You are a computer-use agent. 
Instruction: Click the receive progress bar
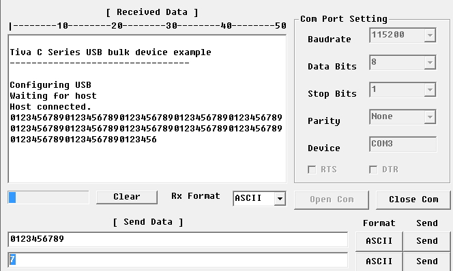[48, 197]
